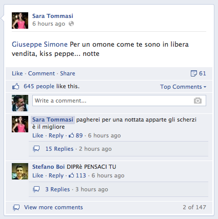Open the Top Comments sorting dropdown

pyautogui.click(x=183, y=87)
